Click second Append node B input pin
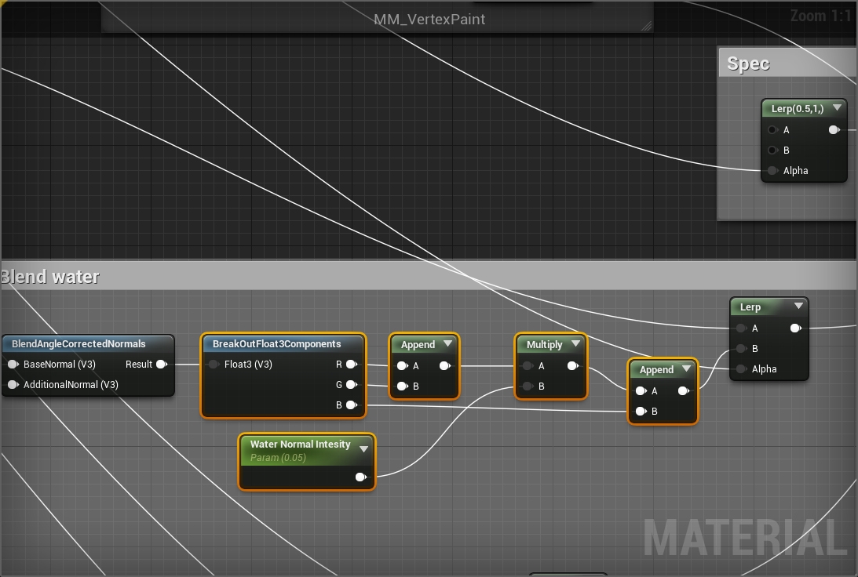858x577 pixels. pos(641,412)
